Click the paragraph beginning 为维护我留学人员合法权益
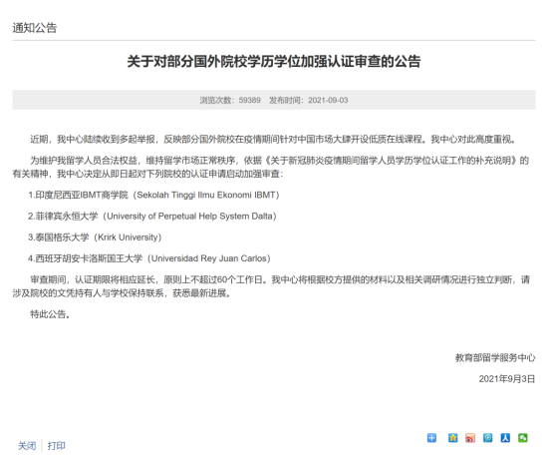Screen dimensions: 550x468 (x=271, y=167)
